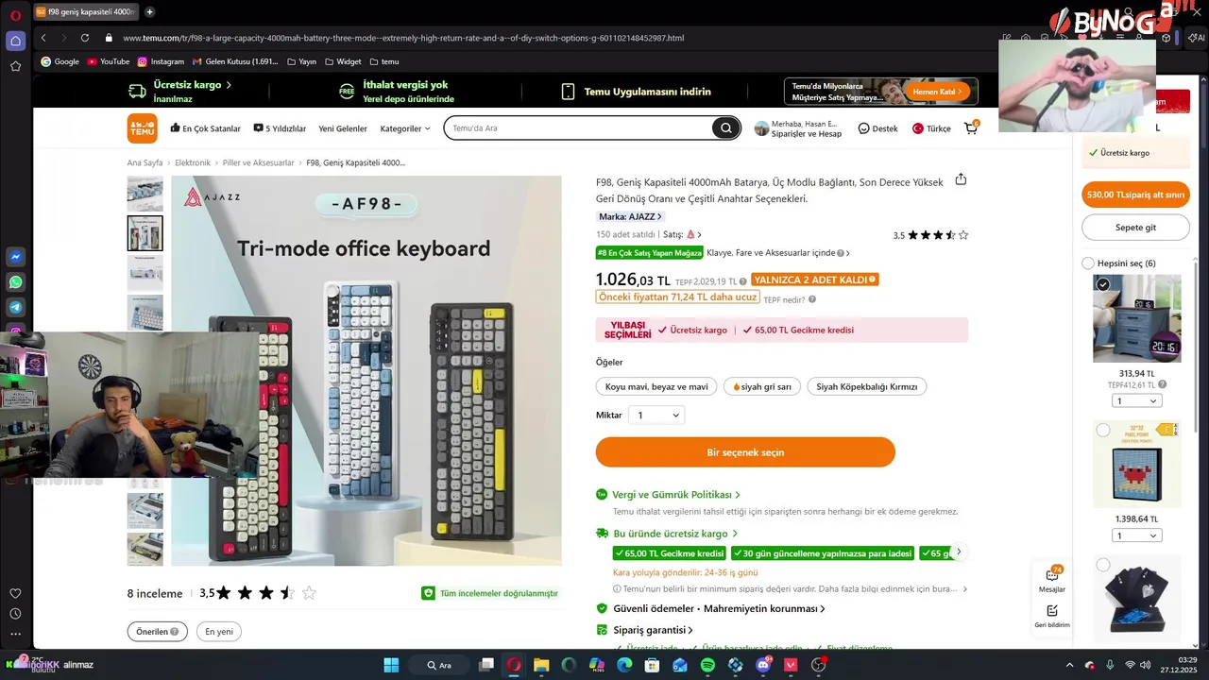Image resolution: width=1209 pixels, height=680 pixels.
Task: Open Spotify from the taskbar
Action: 707,665
